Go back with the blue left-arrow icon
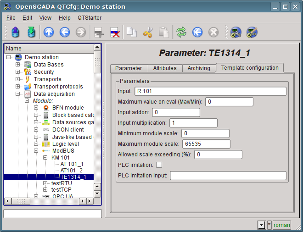This screenshot has height=232, width=303. 65,32
